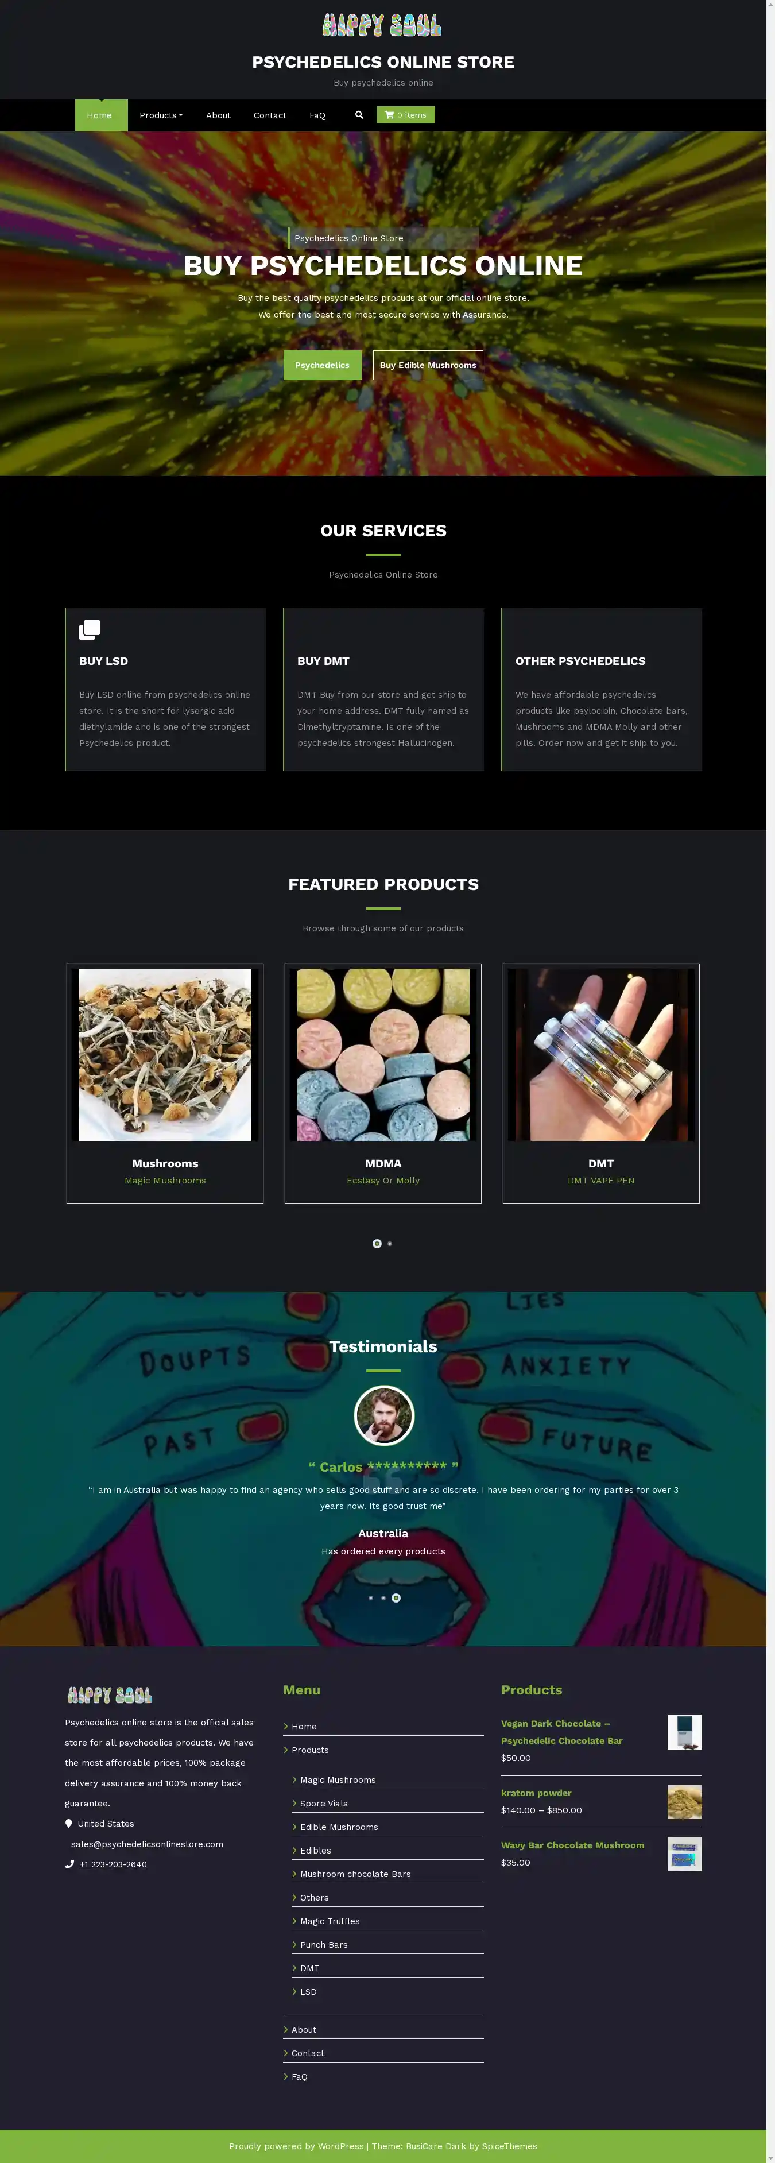The image size is (775, 2163).
Task: Select the first testimonial slider dot
Action: click(x=370, y=1598)
